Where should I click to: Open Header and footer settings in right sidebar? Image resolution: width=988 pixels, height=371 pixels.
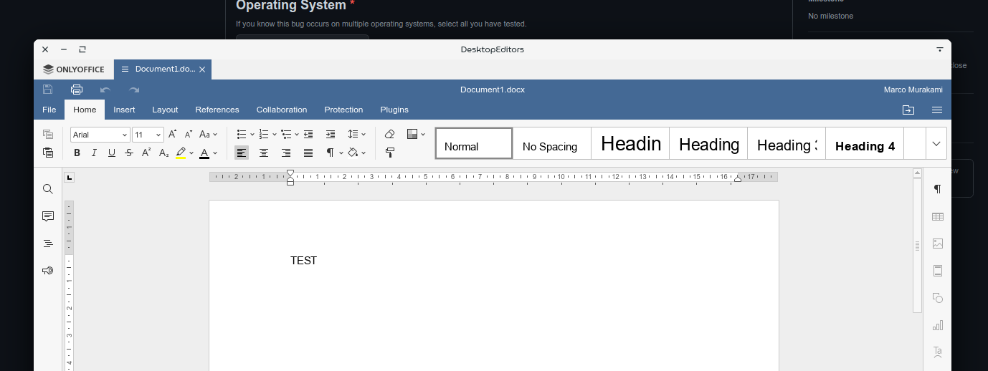tap(937, 271)
